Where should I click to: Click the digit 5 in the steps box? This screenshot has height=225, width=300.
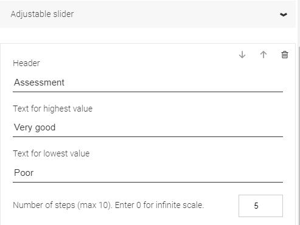[256, 206]
